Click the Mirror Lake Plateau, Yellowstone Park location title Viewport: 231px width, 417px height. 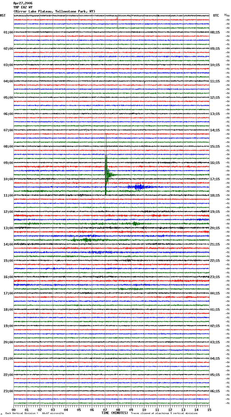(x=54, y=11)
